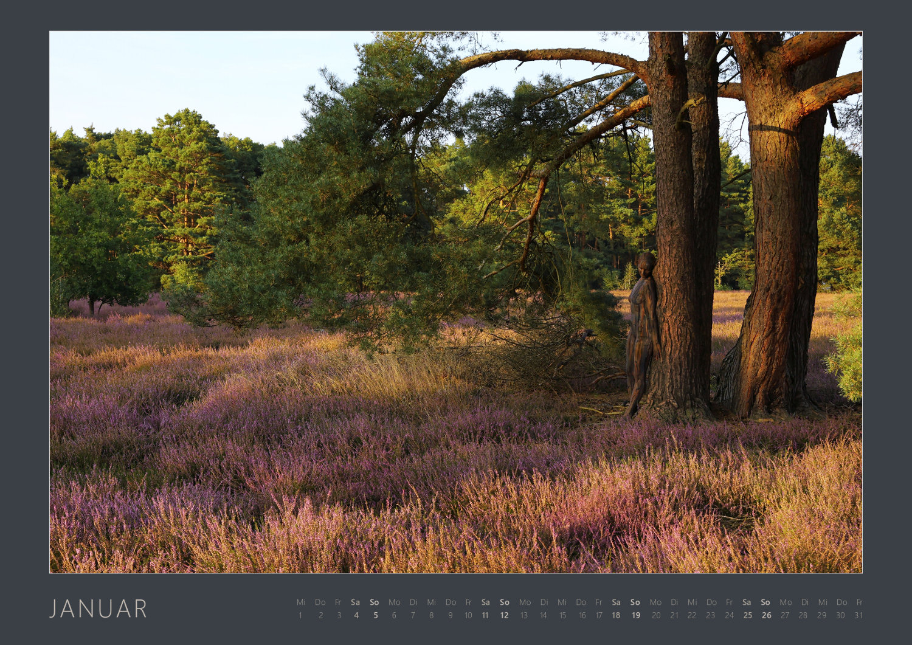Select day number 16 in the calendar row
The height and width of the screenshot is (645, 912).
click(582, 615)
